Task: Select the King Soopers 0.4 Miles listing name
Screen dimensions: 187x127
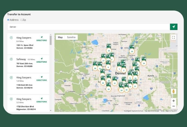Action: tap(24, 38)
